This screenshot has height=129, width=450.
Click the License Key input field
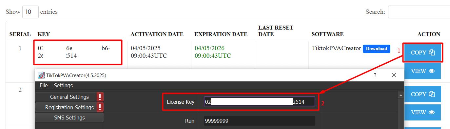point(259,102)
